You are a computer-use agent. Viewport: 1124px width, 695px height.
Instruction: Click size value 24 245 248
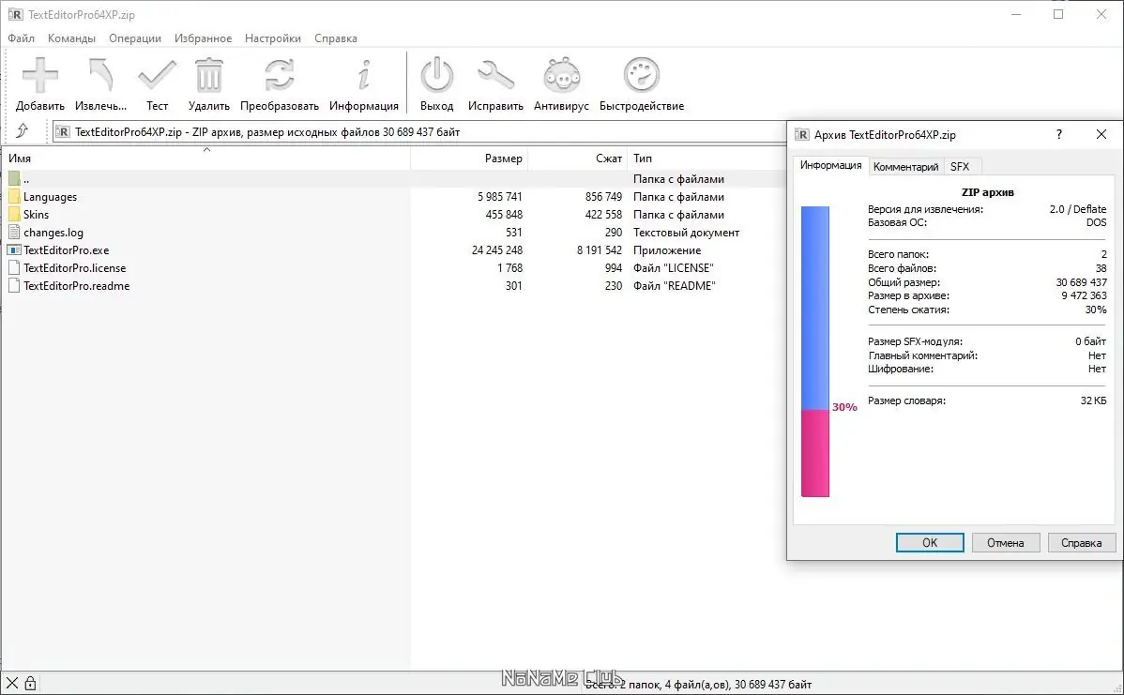click(496, 250)
